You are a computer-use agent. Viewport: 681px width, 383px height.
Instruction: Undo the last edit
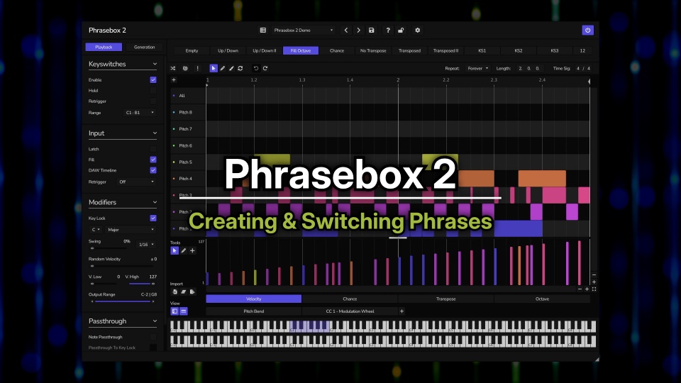[x=256, y=68]
